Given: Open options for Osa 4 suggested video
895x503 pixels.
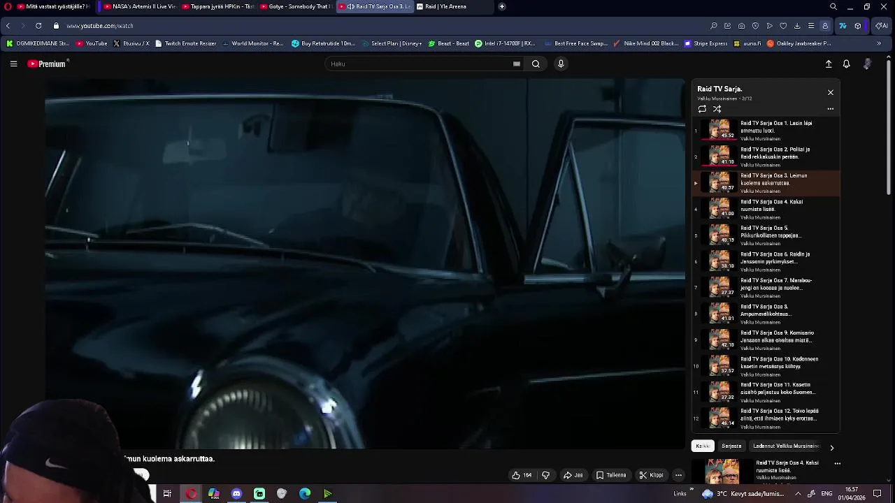Looking at the screenshot, I should (837, 463).
